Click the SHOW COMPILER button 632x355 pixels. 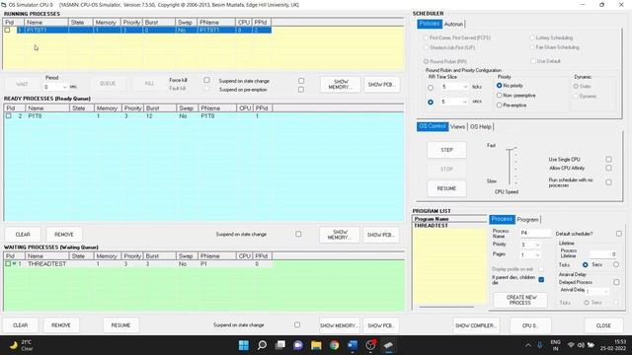click(x=476, y=325)
